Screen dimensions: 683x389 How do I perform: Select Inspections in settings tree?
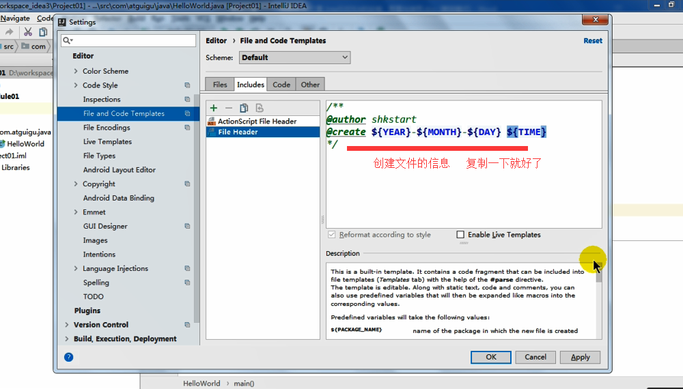coord(102,99)
